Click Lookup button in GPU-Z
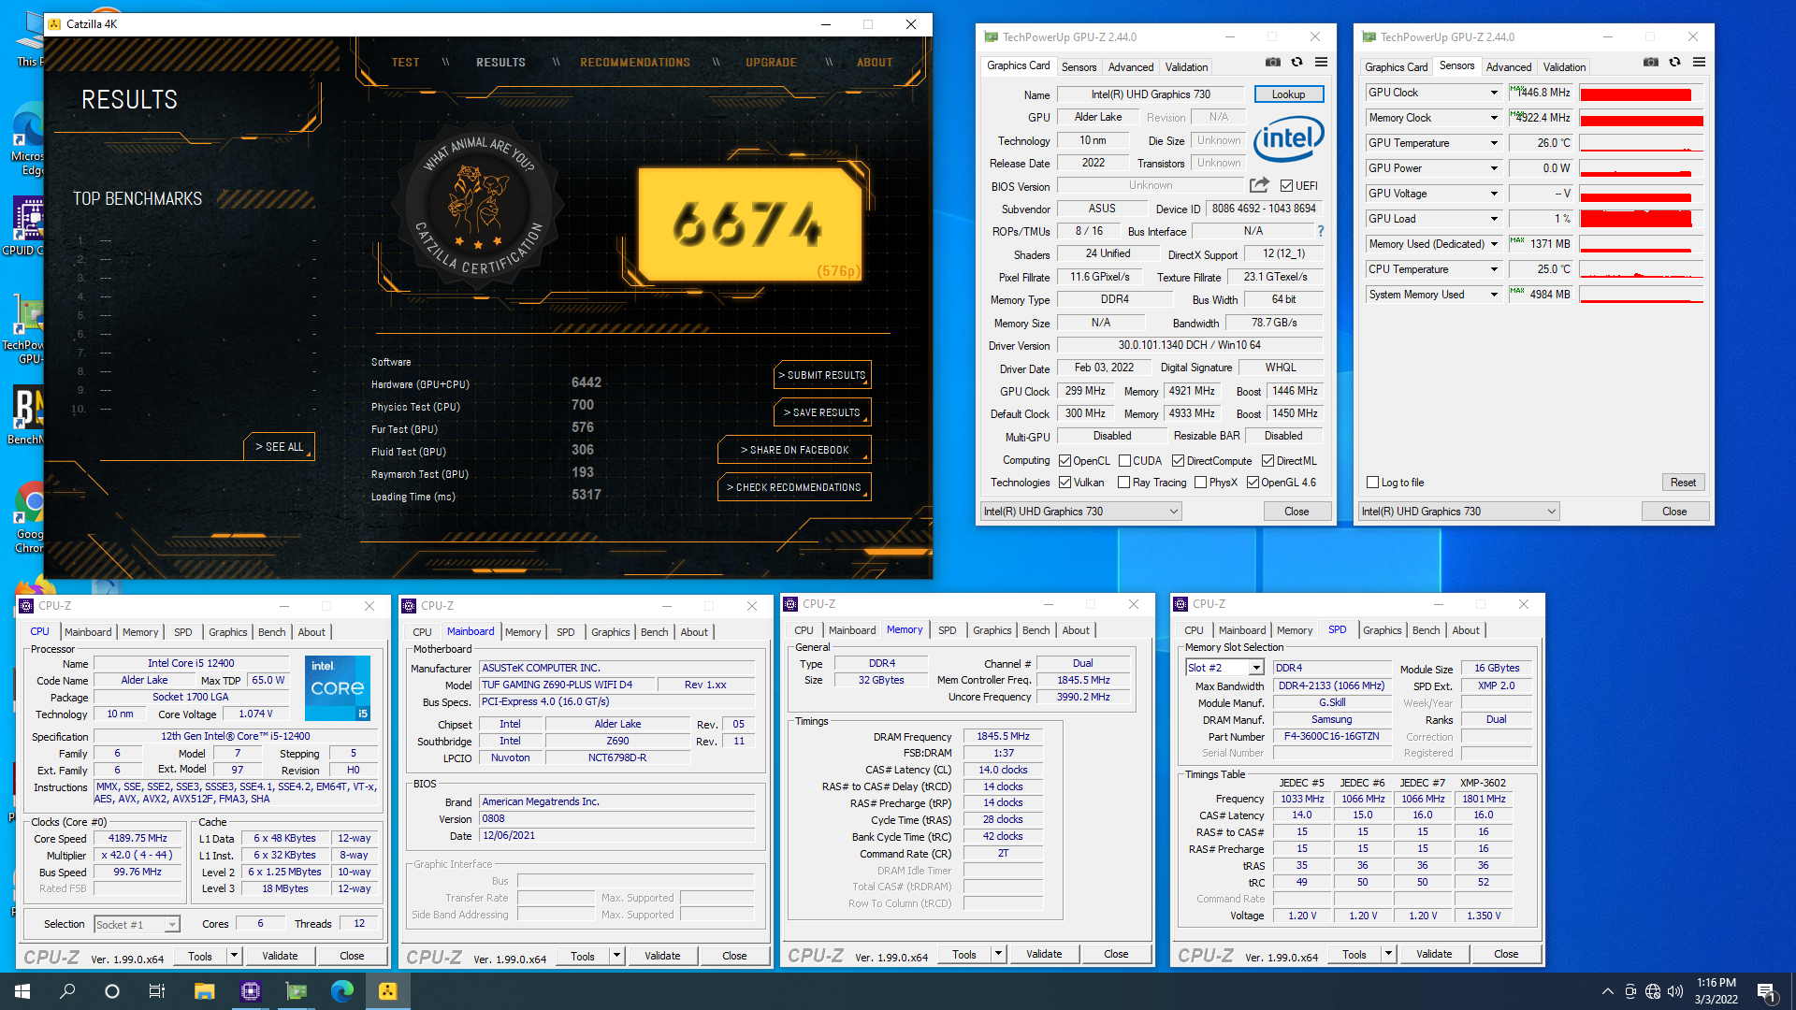 click(x=1288, y=94)
